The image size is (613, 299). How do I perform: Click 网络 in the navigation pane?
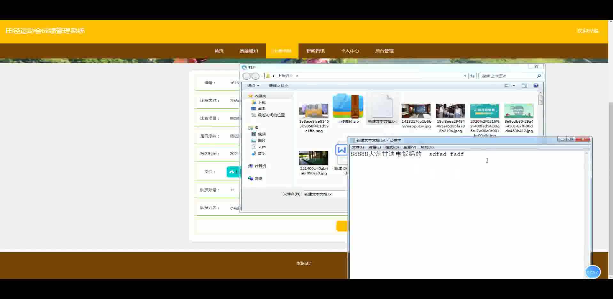tap(258, 179)
